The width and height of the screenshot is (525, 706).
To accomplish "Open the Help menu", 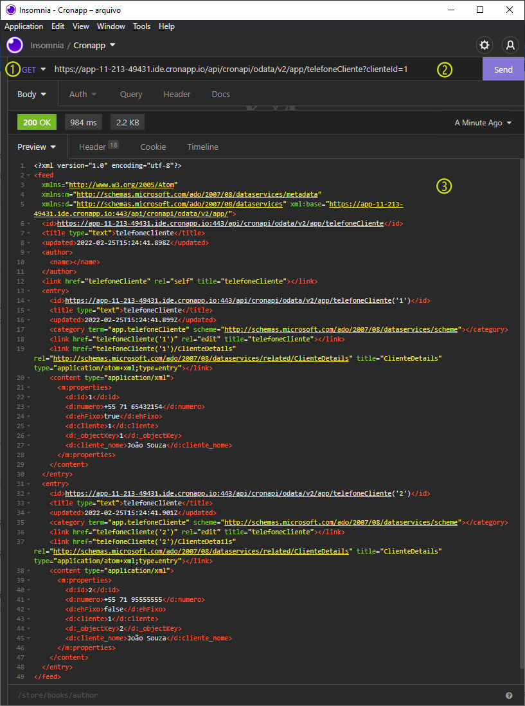I will coord(166,26).
